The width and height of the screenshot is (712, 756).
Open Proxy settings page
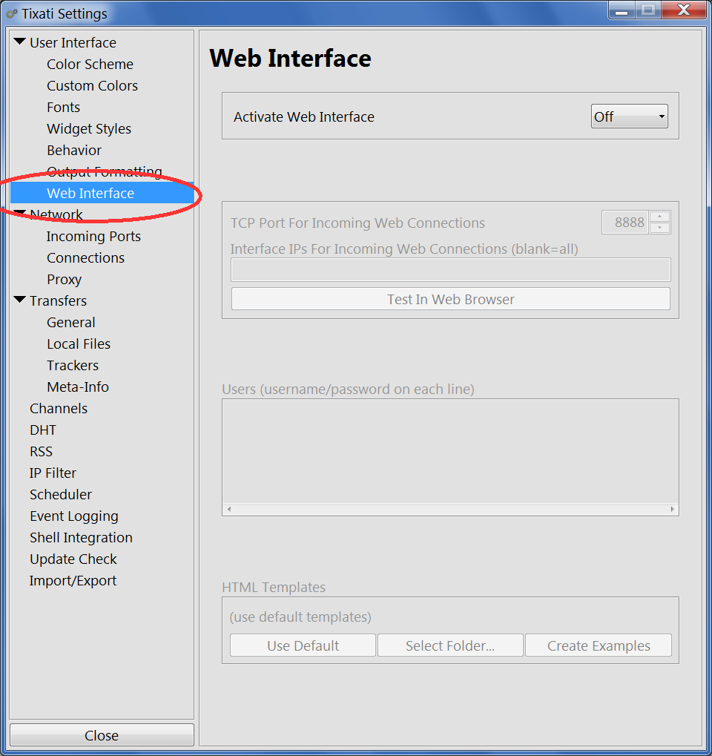pos(64,280)
